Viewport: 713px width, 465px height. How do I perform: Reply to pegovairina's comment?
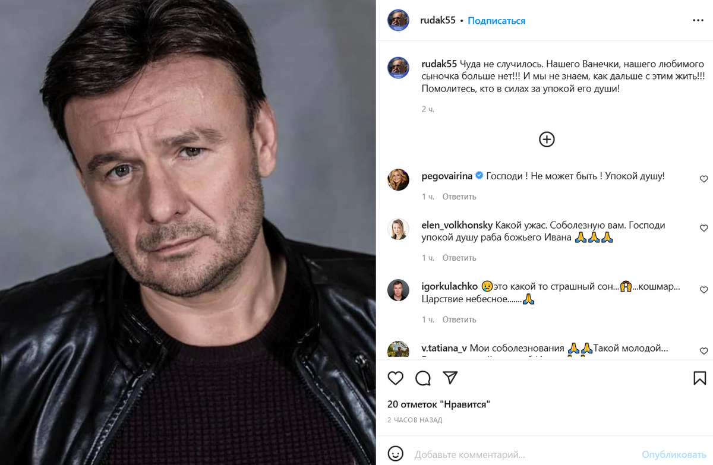[459, 197]
